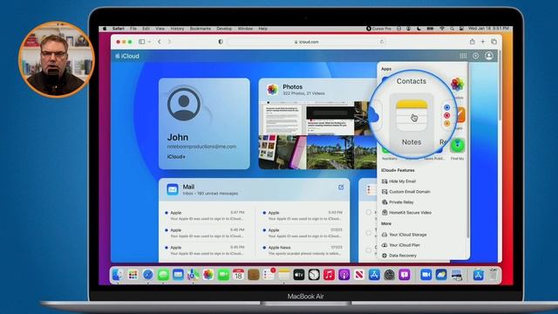Open the Photos tile header
Viewport: 558px width, 314px height.
316,89
